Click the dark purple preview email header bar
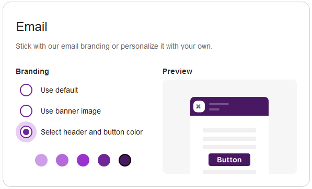The image size is (312, 189). [x=229, y=106]
